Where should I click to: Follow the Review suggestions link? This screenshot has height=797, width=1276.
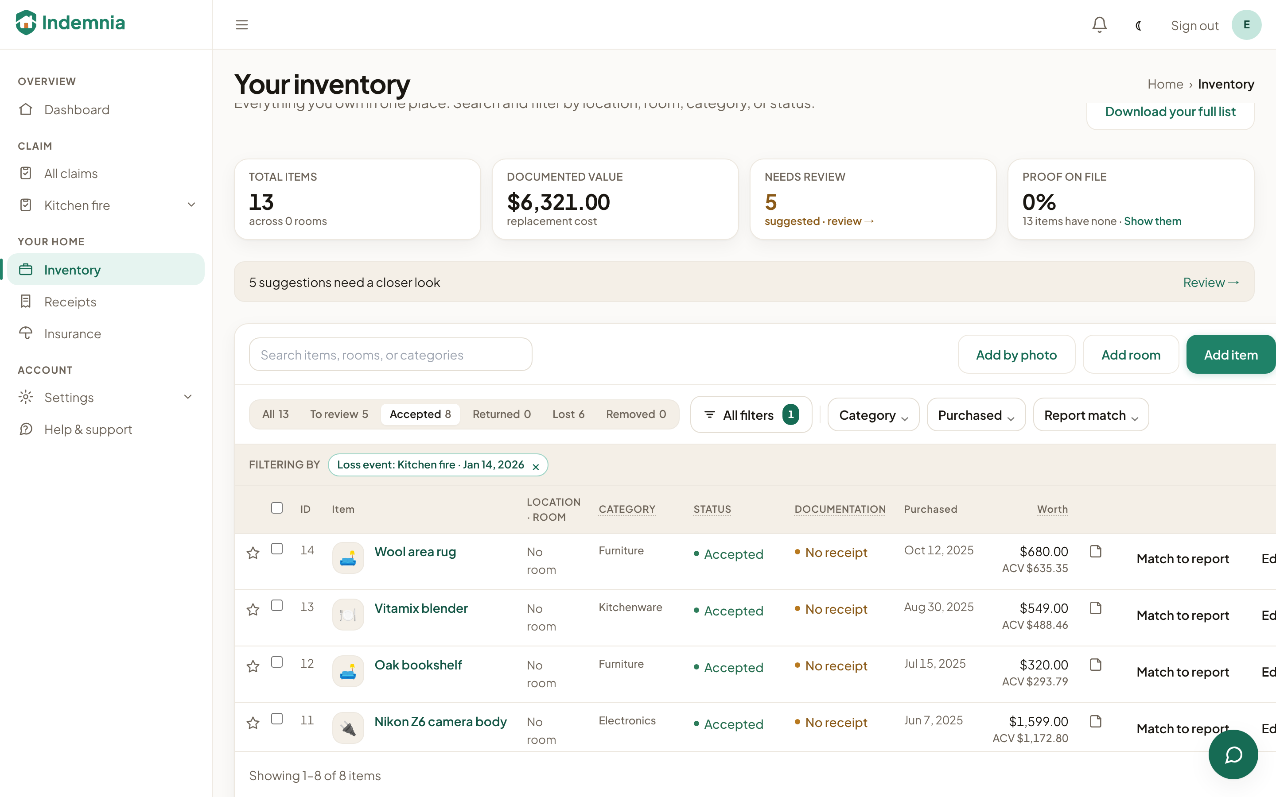coord(1210,282)
